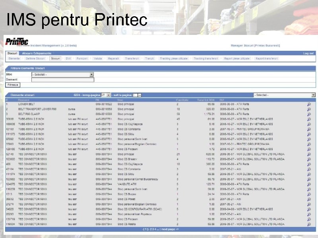View TEE CONNECTOR entry for Stoc personal Sorin Ivan
Viewport: 318px width, 238px height.
(309, 190)
